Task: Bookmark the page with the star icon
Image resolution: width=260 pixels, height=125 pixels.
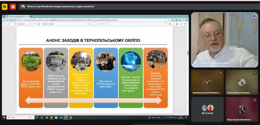Action: (169, 20)
